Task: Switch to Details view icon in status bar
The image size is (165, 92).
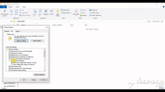Action: (161, 88)
